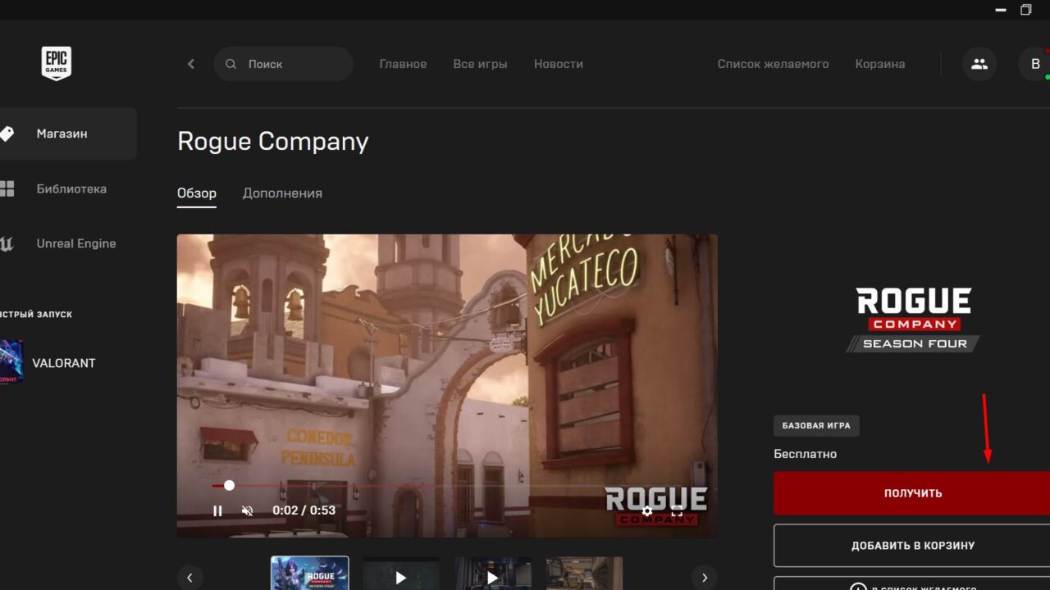Unmute the trailer audio
The height and width of the screenshot is (590, 1050).
coord(247,511)
